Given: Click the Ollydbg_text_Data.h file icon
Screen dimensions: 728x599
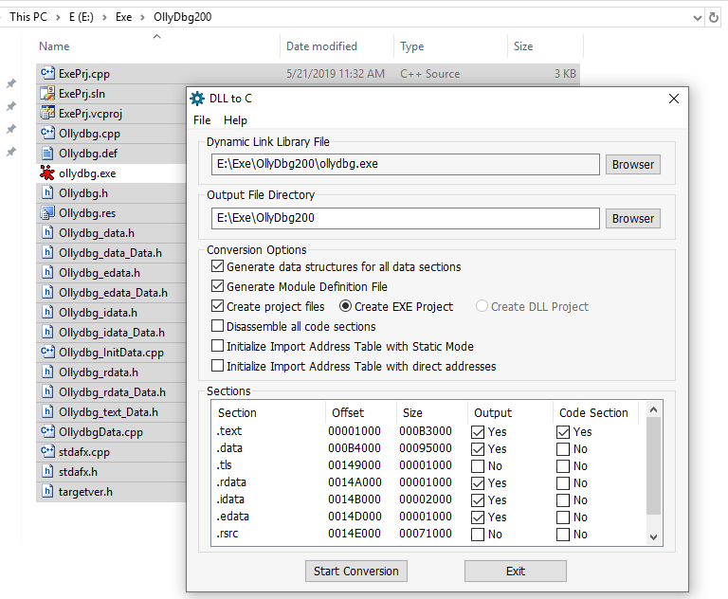Looking at the screenshot, I should [47, 412].
